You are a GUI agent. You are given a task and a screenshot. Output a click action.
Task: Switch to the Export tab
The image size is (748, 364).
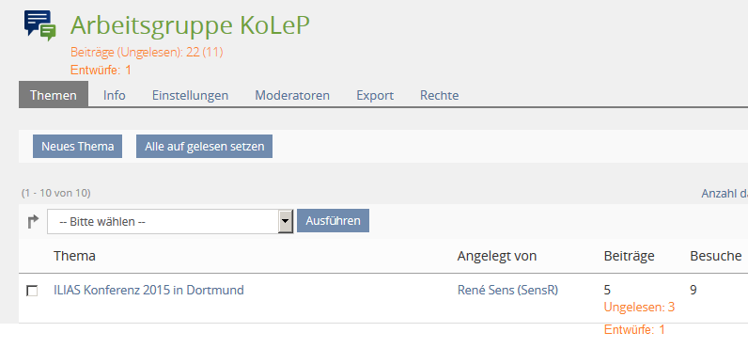point(375,95)
